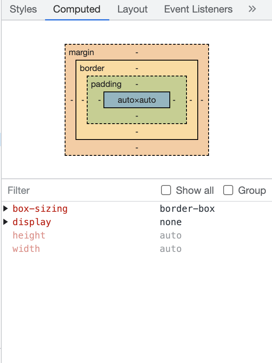
Task: Switch to the Styles tab
Action: point(23,9)
